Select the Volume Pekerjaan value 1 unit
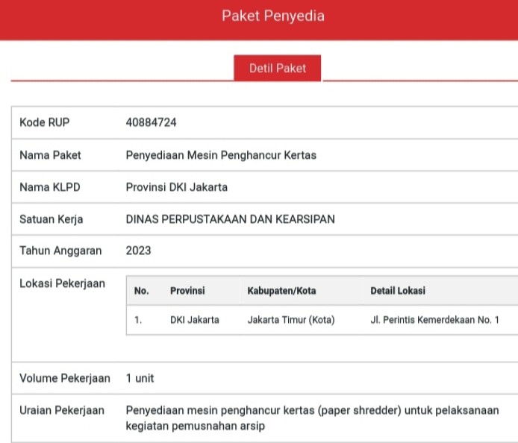518x443 pixels. pos(140,378)
